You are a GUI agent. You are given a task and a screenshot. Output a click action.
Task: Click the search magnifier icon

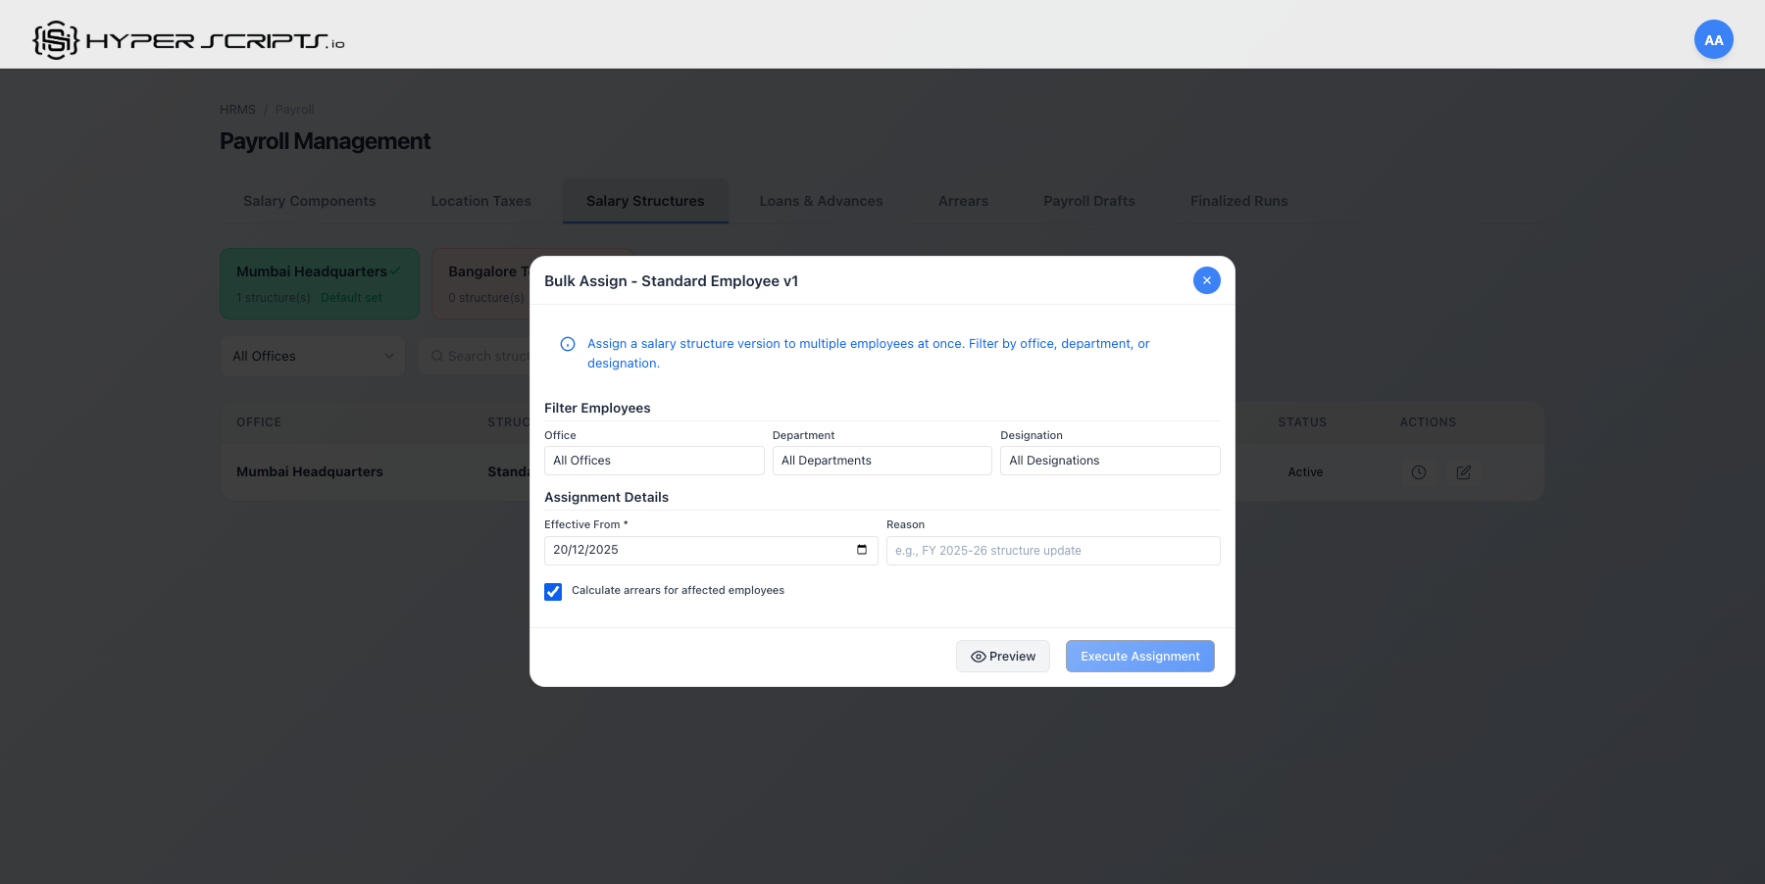437,356
